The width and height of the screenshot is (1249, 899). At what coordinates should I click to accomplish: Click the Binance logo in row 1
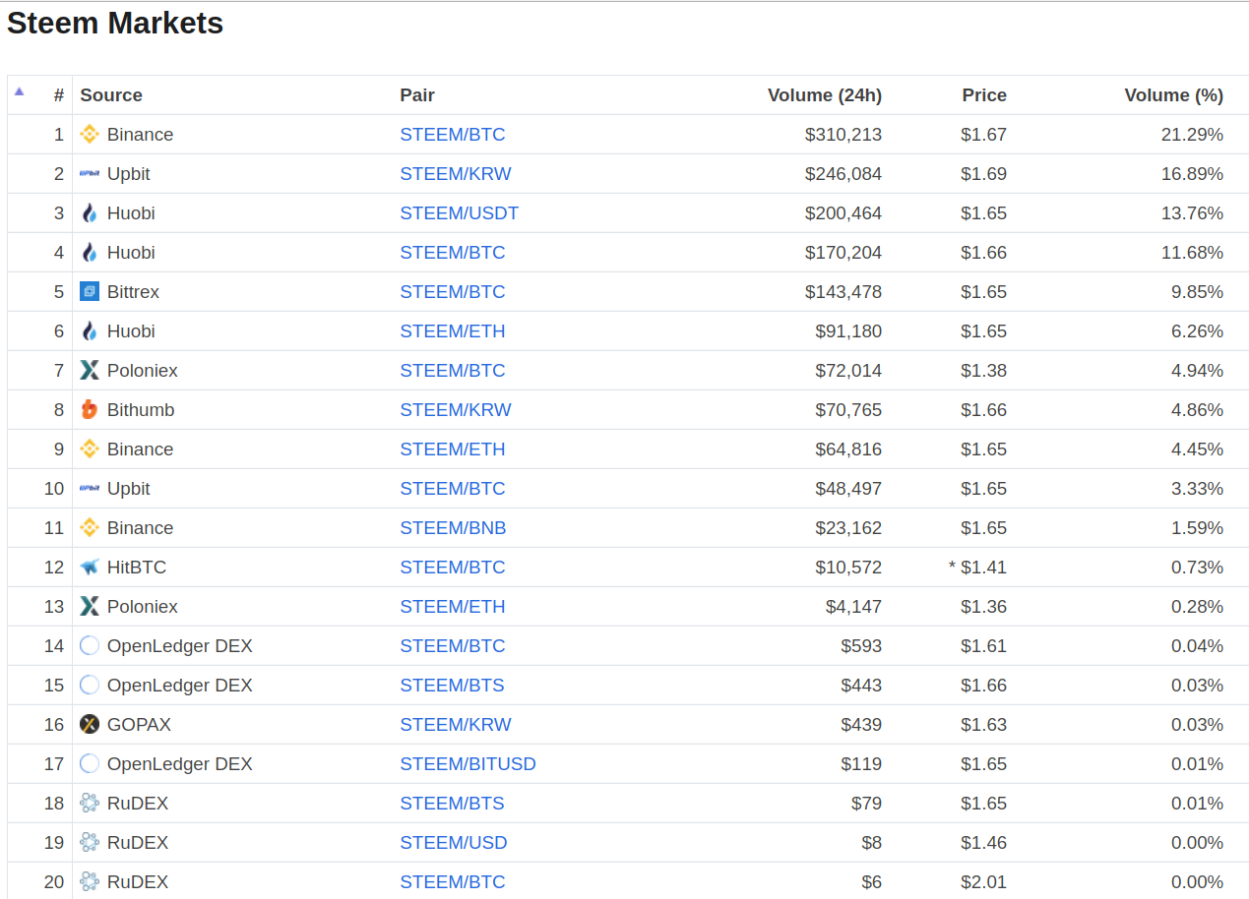pyautogui.click(x=90, y=135)
